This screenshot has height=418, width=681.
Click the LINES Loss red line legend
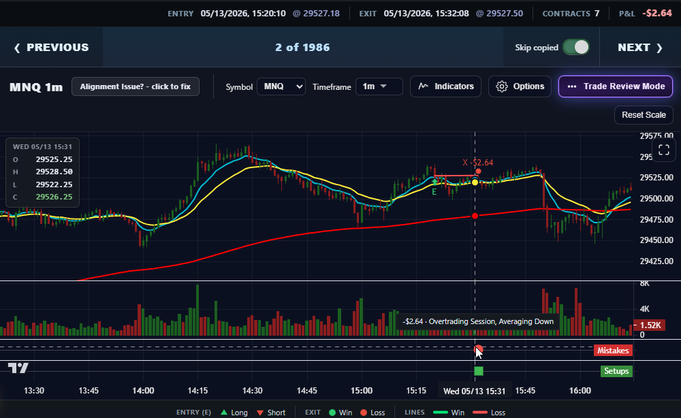coord(480,413)
